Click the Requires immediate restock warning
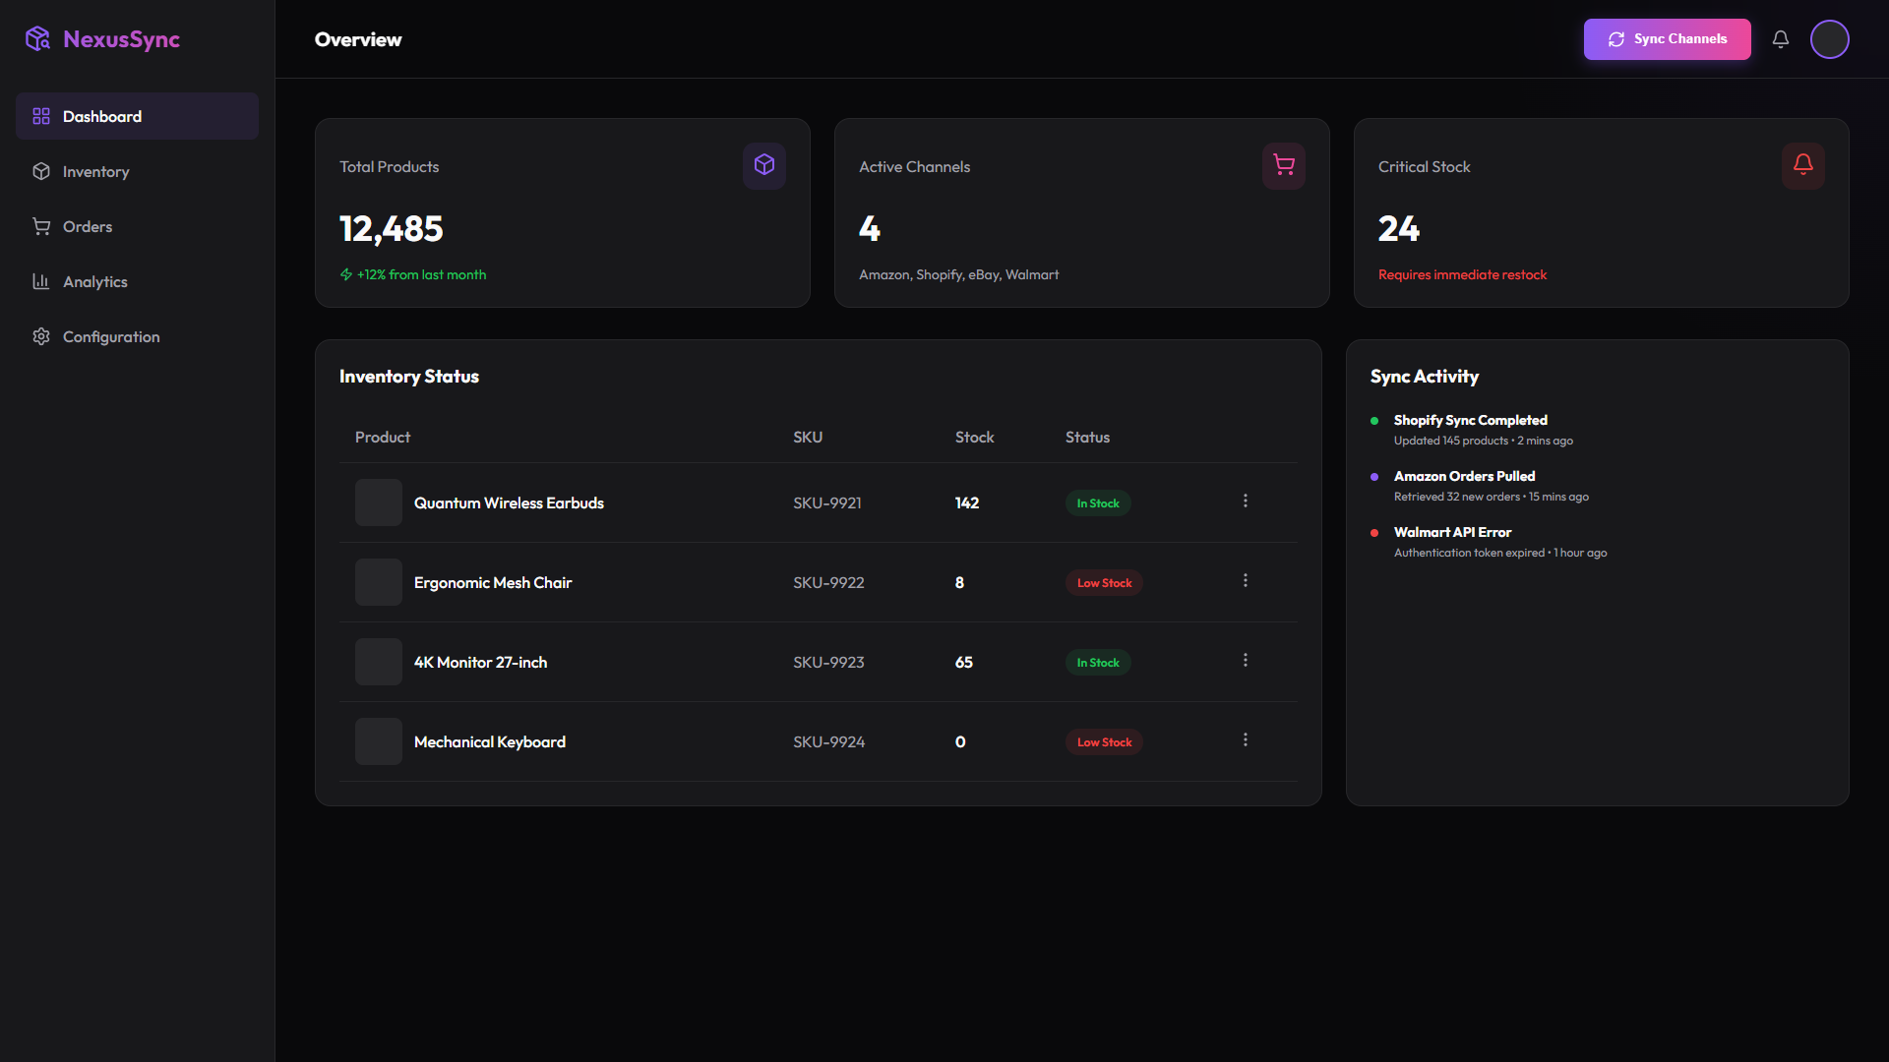The image size is (1889, 1062). 1463,274
